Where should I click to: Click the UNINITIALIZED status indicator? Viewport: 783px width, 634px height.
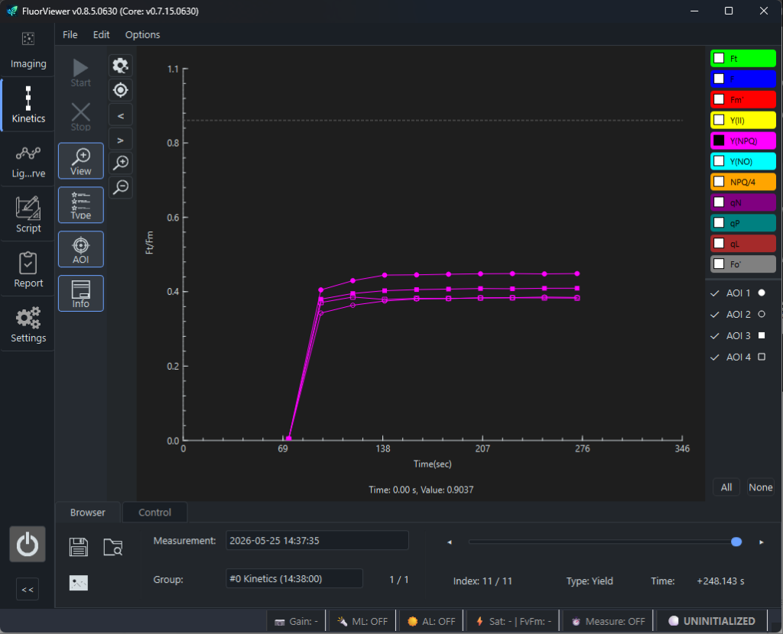click(x=712, y=621)
